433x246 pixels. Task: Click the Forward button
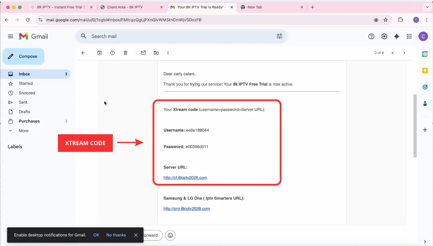(x=152, y=235)
